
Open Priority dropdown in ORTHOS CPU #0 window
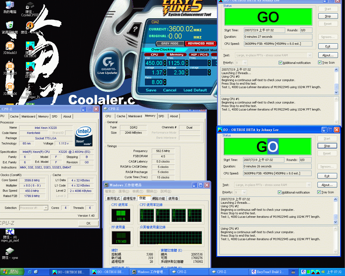[245, 63]
